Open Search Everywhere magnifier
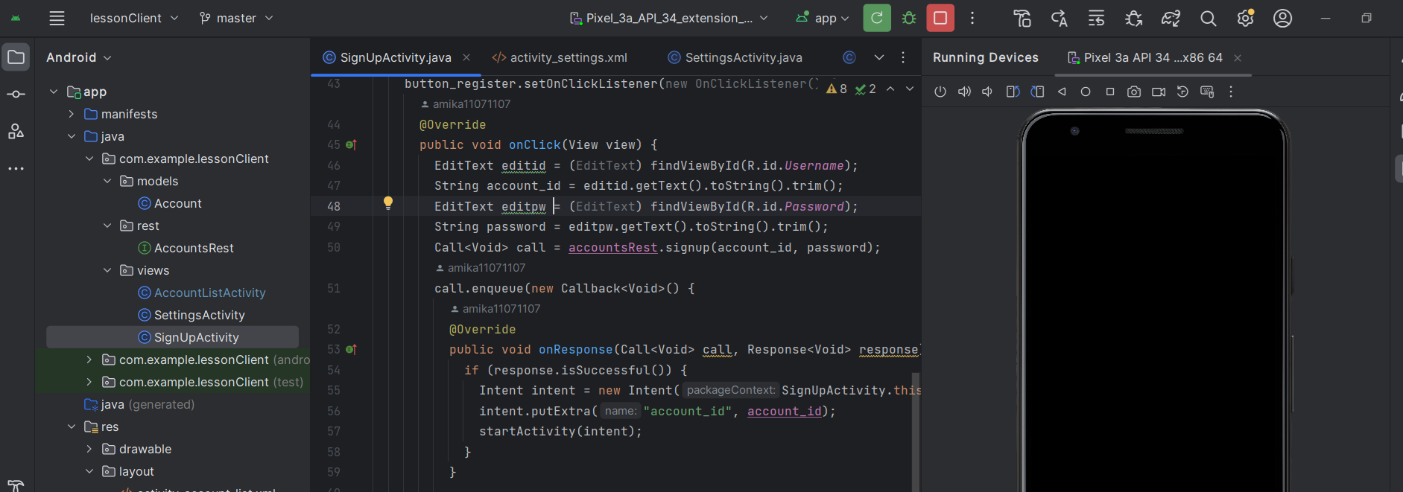 pos(1209,18)
